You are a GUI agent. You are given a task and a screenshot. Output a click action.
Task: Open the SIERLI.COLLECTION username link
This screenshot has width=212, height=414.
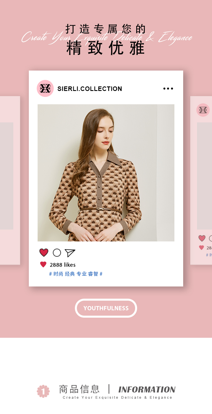click(x=90, y=89)
